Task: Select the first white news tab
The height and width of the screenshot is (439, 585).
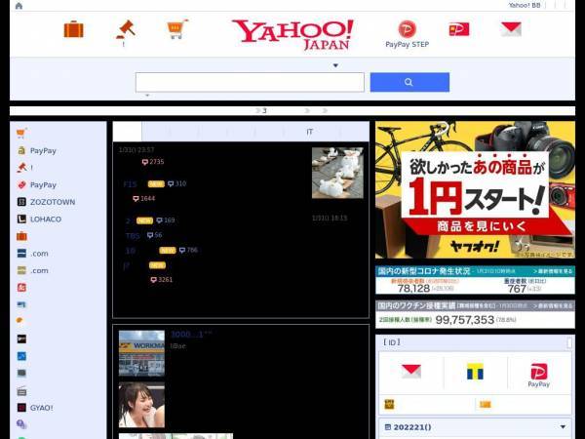Action: point(127,132)
